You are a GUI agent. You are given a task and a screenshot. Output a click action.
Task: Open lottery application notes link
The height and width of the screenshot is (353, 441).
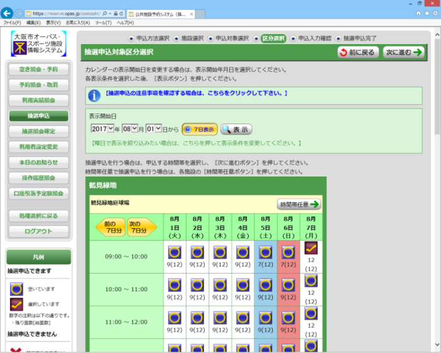(x=196, y=93)
